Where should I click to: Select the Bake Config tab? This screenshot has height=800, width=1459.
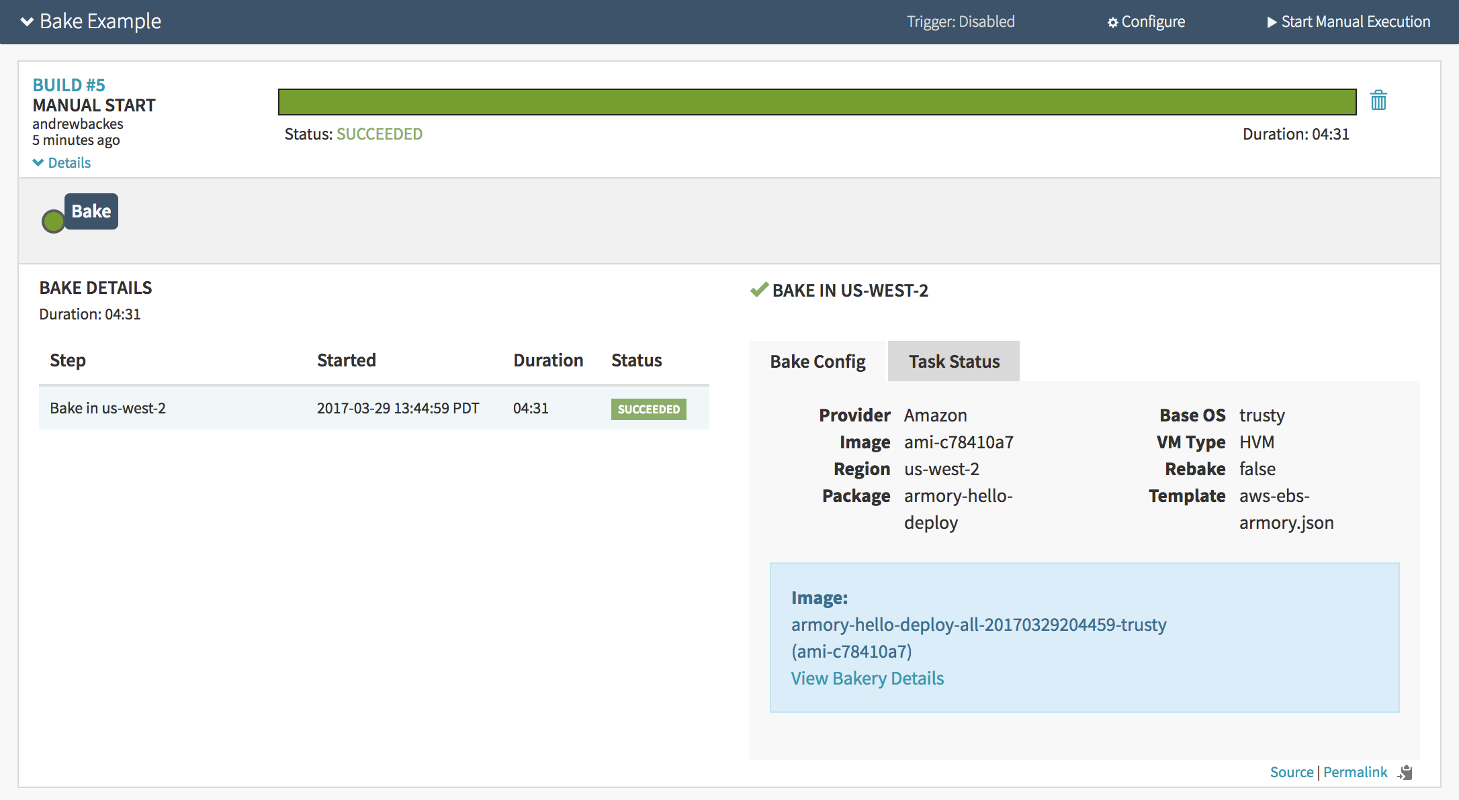(817, 362)
